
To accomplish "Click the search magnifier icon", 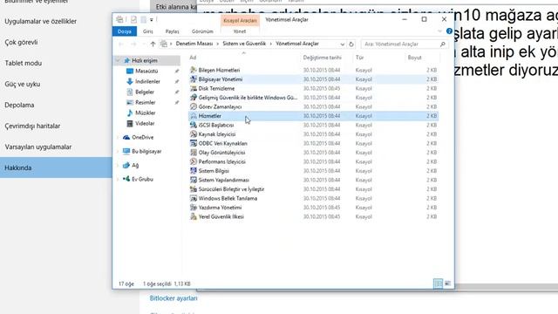I will pyautogui.click(x=443, y=44).
